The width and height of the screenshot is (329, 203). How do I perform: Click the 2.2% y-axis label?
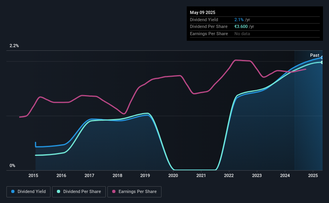[x=14, y=46]
